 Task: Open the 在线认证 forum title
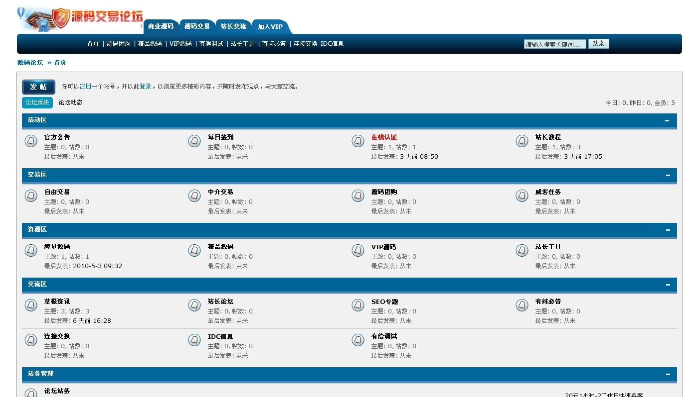pyautogui.click(x=384, y=137)
